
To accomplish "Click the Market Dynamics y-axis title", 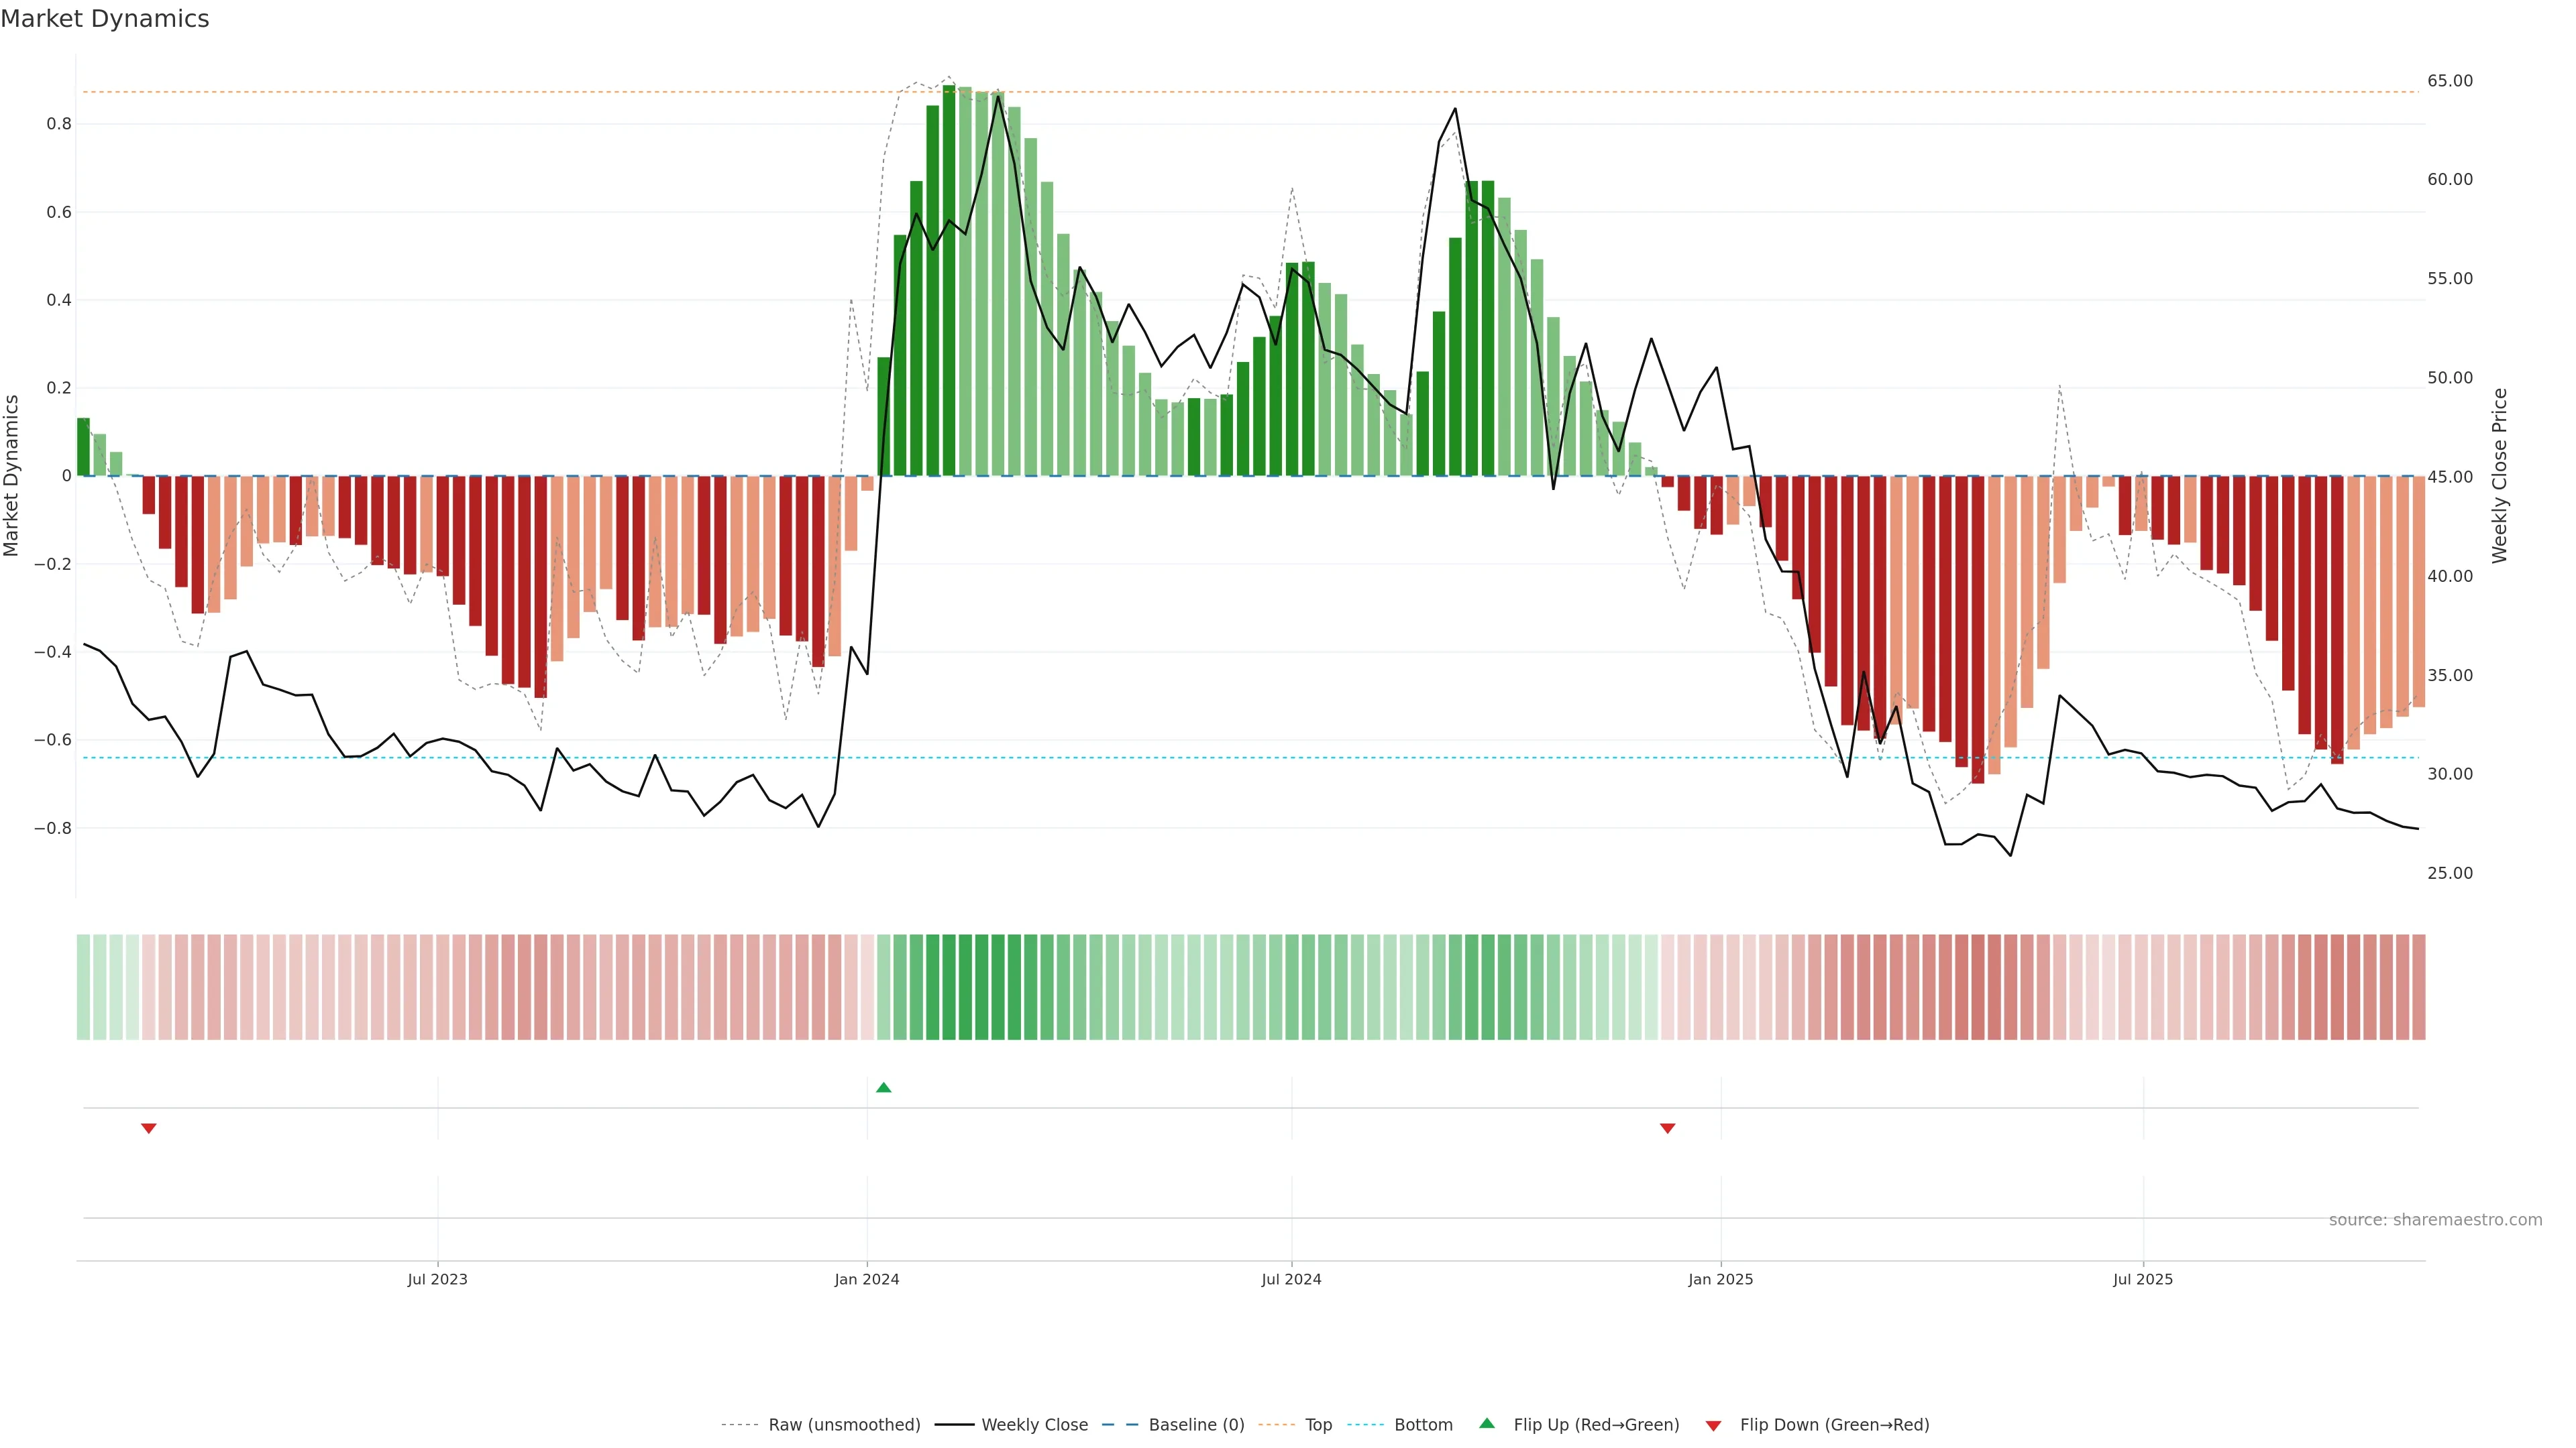I will tap(12, 476).
